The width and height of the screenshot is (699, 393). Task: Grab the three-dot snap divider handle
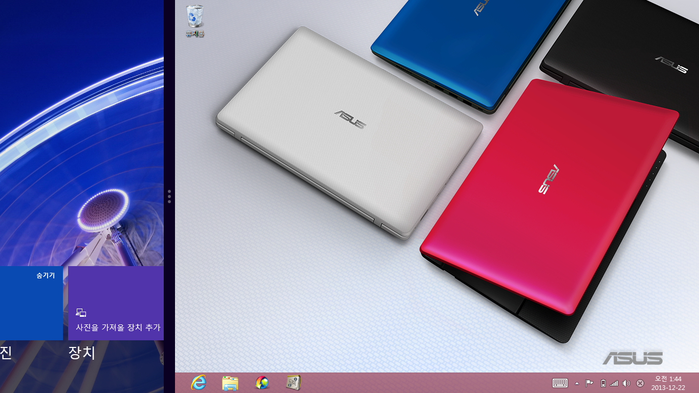[169, 196]
